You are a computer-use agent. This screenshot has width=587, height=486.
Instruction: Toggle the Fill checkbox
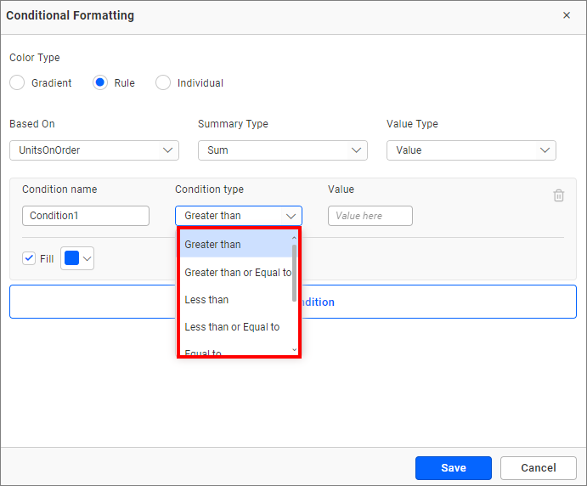pyautogui.click(x=29, y=258)
